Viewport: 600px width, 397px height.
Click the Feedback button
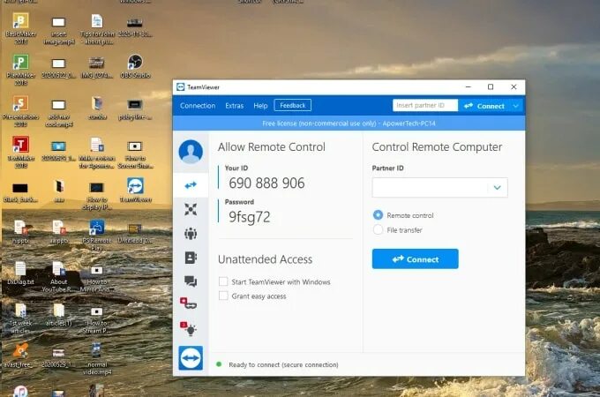click(x=292, y=105)
